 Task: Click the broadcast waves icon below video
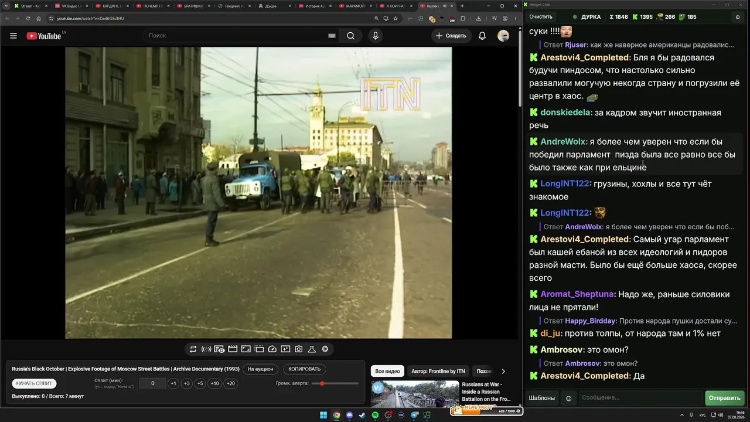pos(206,349)
